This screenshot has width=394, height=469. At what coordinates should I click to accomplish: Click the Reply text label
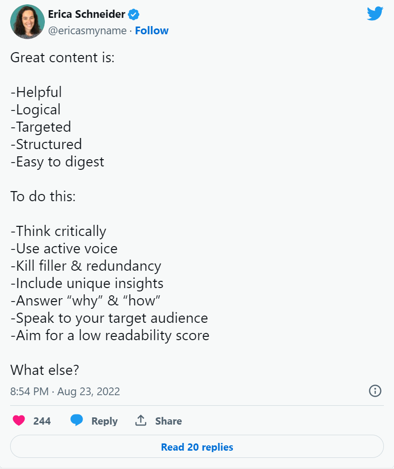104,421
